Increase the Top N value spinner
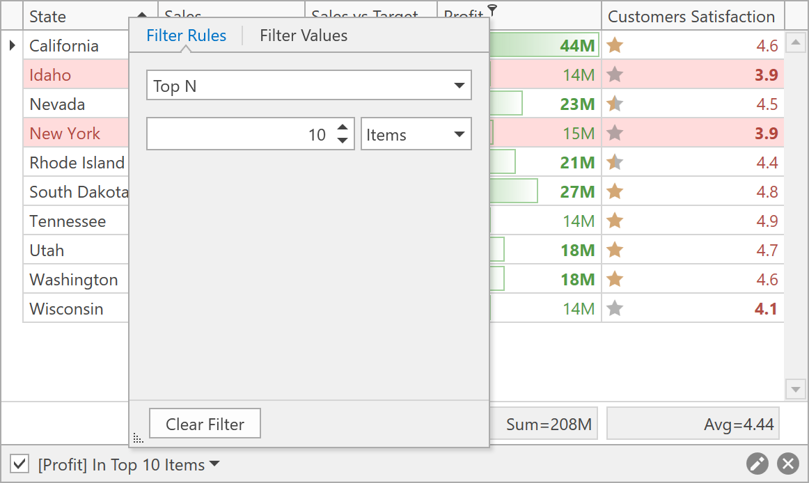The height and width of the screenshot is (483, 809). click(343, 127)
